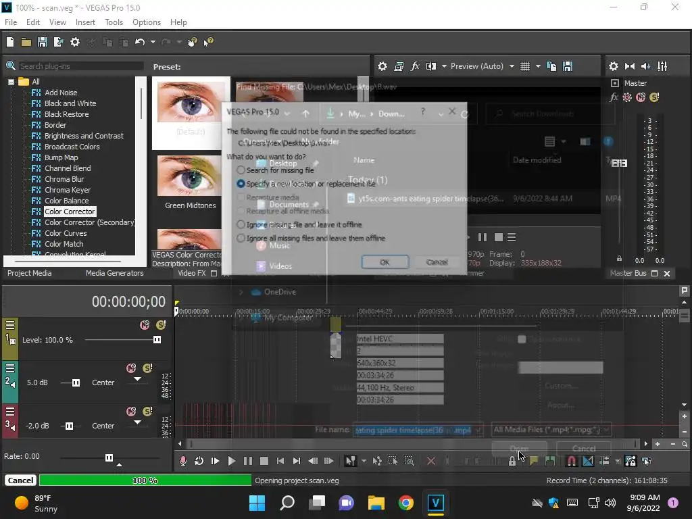Open Master Bus audio properties gear
This screenshot has width=692, height=519.
pos(614,66)
